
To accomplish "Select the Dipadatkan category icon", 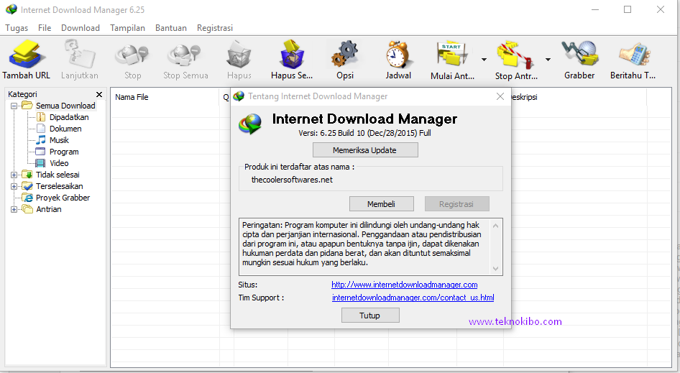I will 41,117.
